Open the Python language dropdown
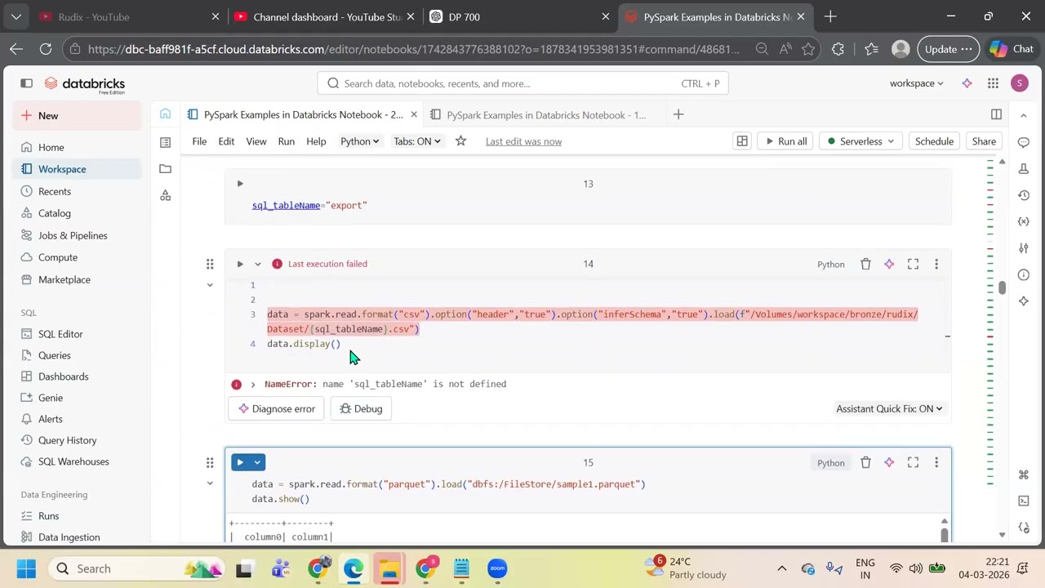The image size is (1045, 588). point(359,141)
